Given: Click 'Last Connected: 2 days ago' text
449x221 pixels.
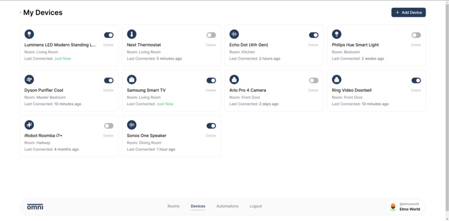Looking at the screenshot, I should 254,104.
